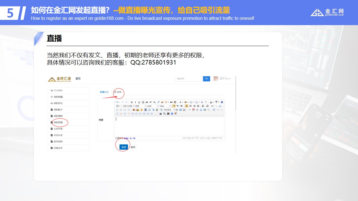358x201 pixels.
Task: Open the 代码语言 code language dropdown
Action: click(x=169, y=110)
